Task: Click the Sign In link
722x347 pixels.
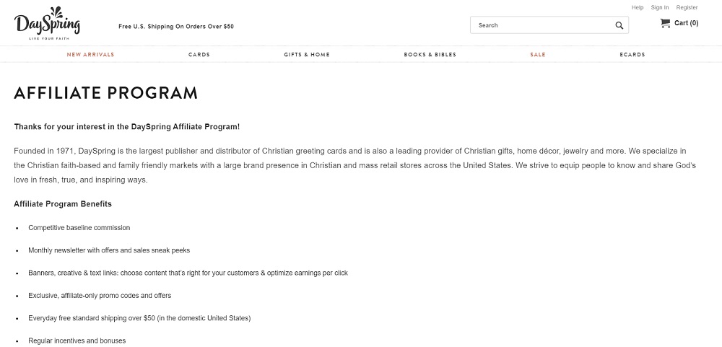Action: [660, 7]
